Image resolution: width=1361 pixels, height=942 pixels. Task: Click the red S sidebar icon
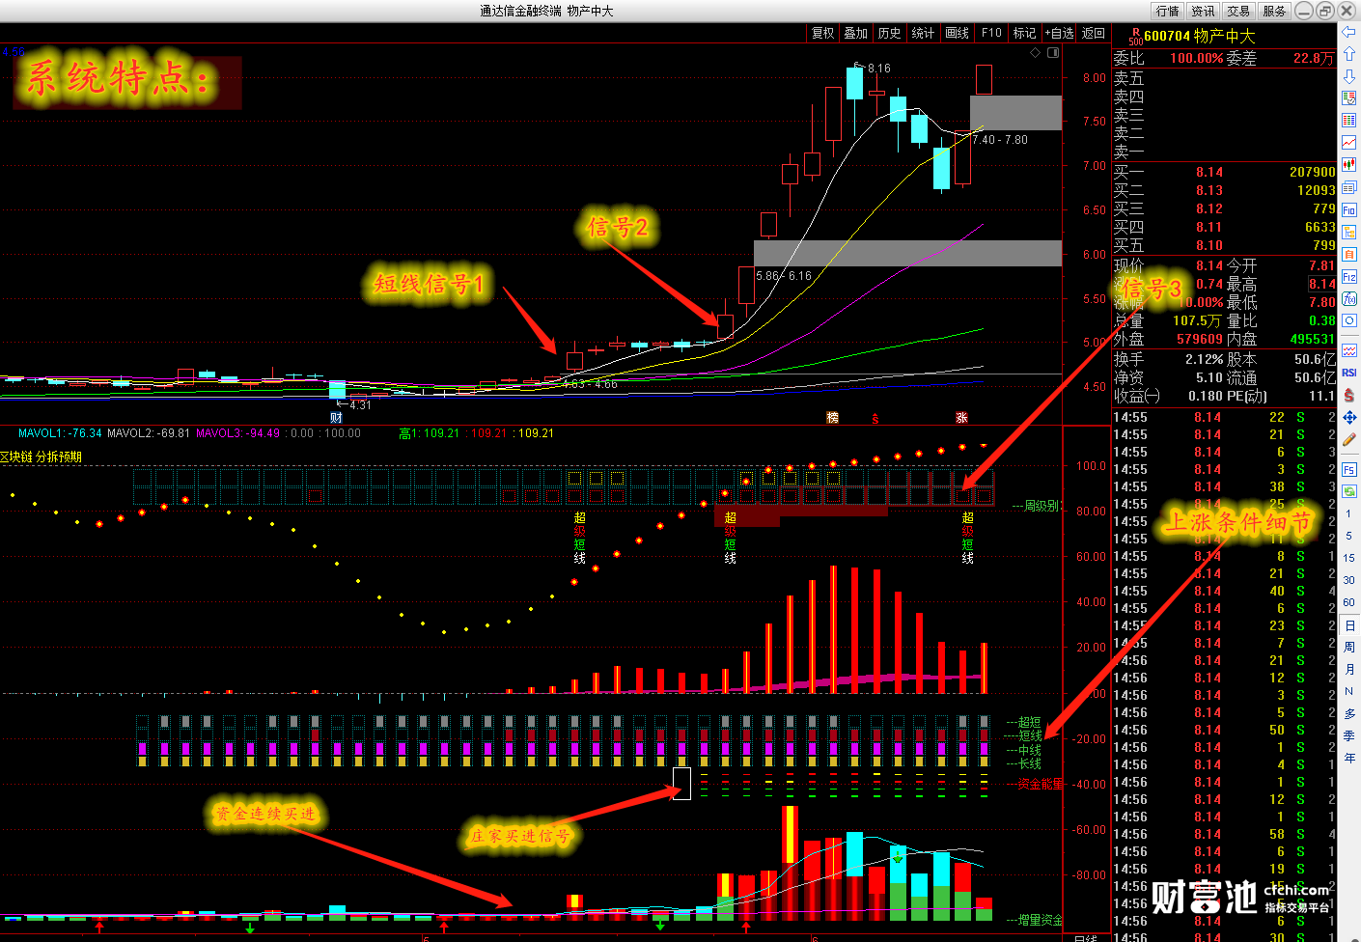[x=1349, y=395]
